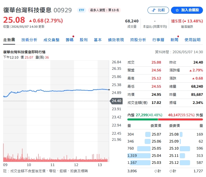Open the 基本 tab
Image resolution: width=206 pixels, height=177 pixels.
tap(98, 40)
